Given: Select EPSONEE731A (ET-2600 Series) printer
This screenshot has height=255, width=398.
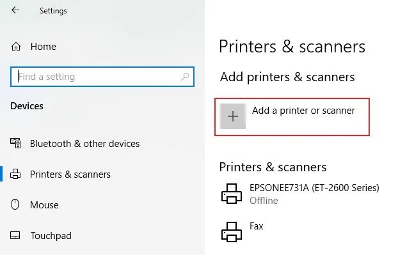Looking at the screenshot, I should pos(314,188).
